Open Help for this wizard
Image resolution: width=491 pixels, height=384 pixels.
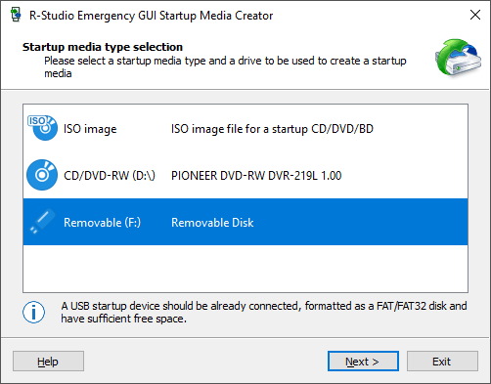point(48,361)
